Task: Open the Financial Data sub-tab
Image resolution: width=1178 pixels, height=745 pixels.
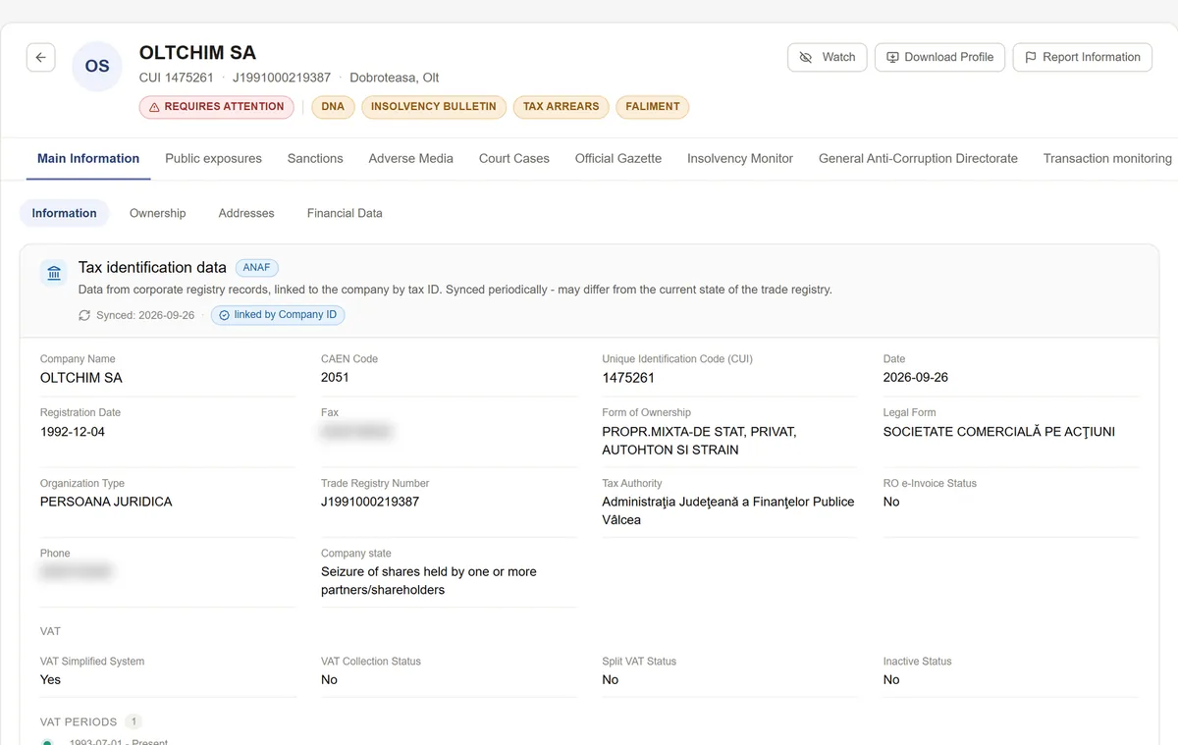Action: tap(345, 213)
